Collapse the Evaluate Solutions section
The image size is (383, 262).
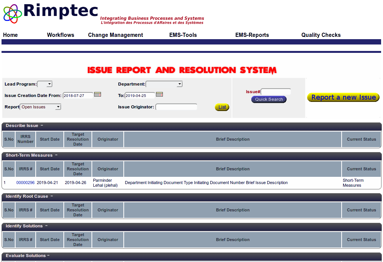tap(49, 256)
